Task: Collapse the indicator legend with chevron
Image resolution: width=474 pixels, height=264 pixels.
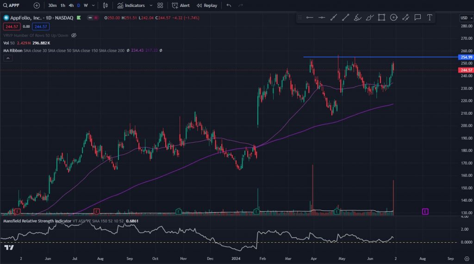Action: coord(8,58)
